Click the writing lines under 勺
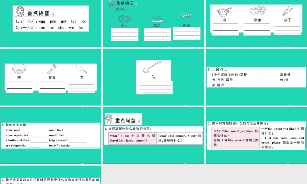The width and height of the screenshot is (307, 184). click(x=155, y=87)
